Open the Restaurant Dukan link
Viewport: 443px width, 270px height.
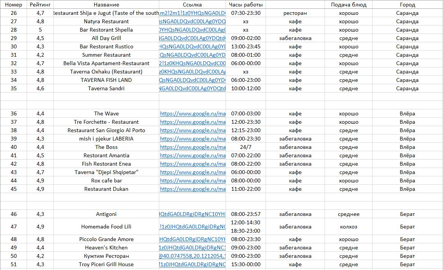(x=193, y=189)
